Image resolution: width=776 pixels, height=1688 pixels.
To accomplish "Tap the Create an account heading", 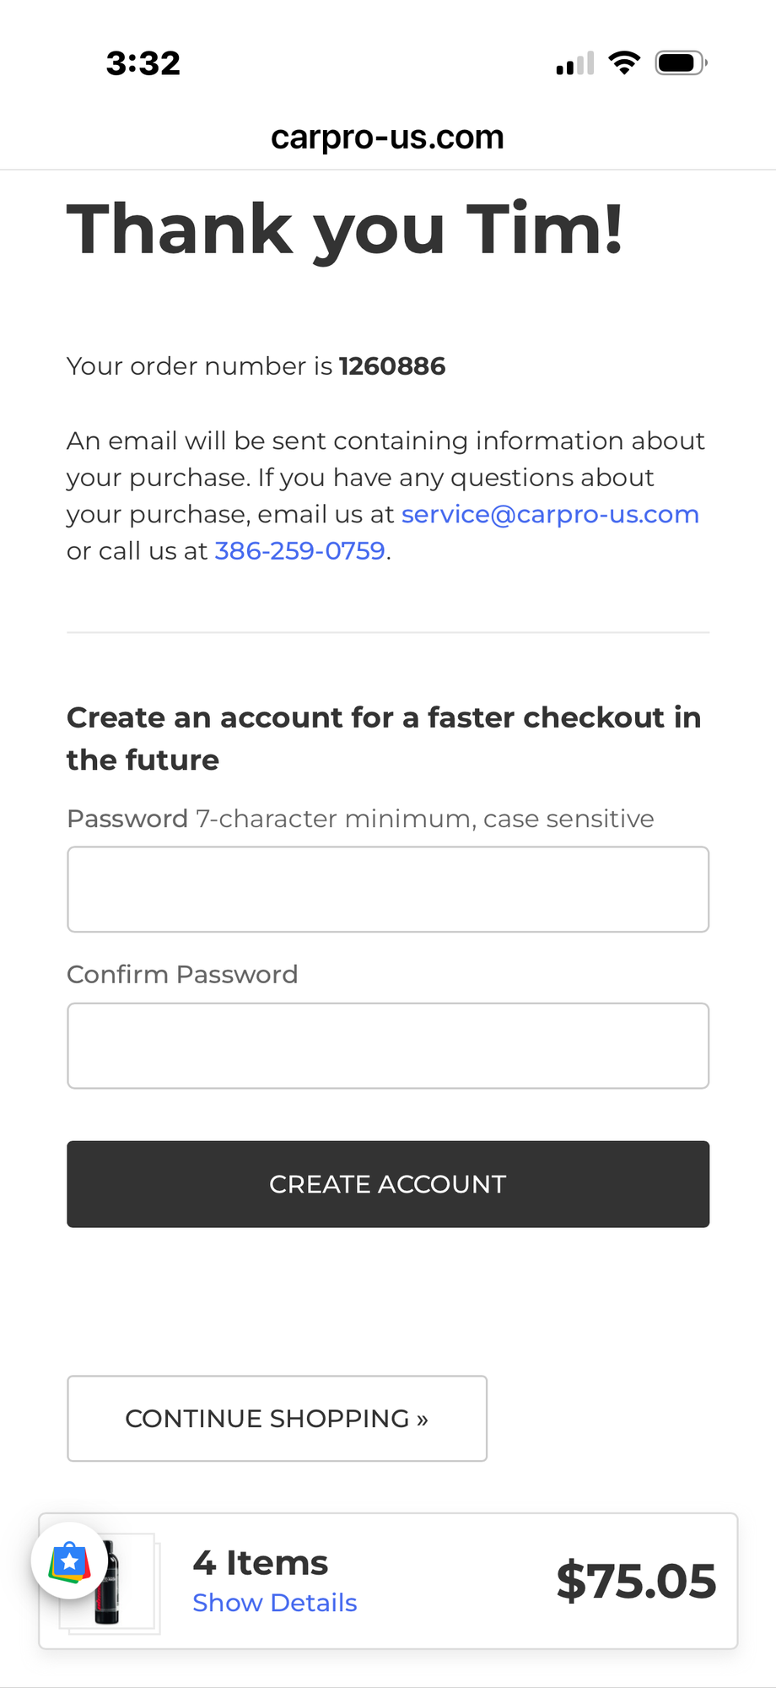I will (384, 738).
